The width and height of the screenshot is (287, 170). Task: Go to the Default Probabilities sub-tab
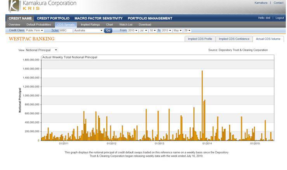[x=38, y=24]
